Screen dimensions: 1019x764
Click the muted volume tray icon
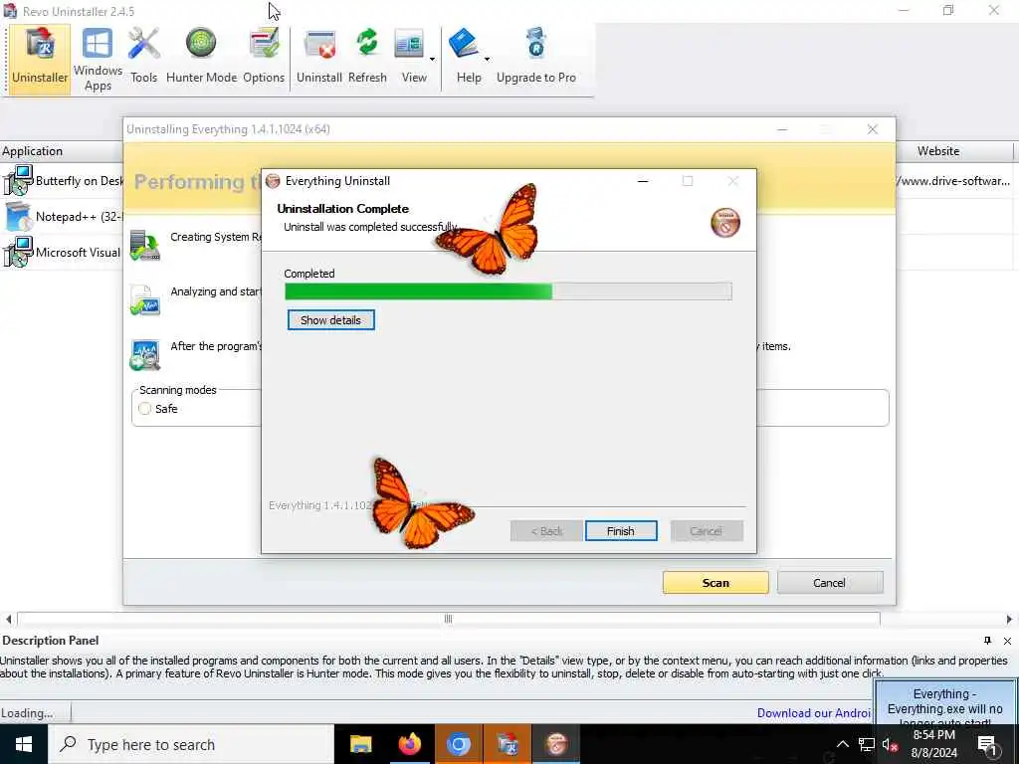tap(891, 744)
